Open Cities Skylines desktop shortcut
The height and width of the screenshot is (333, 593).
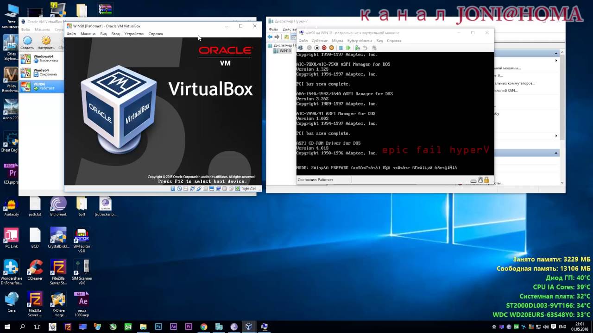click(x=11, y=48)
